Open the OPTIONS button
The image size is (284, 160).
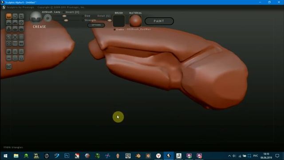(x=96, y=25)
